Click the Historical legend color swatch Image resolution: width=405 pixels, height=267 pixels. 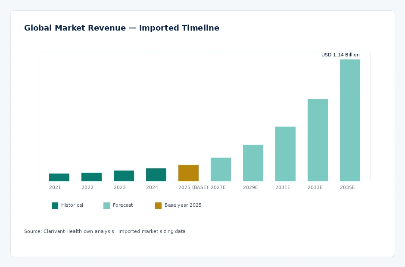point(55,205)
